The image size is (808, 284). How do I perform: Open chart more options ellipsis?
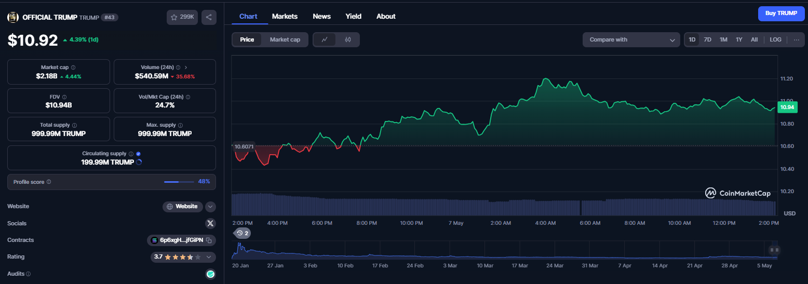(x=797, y=39)
